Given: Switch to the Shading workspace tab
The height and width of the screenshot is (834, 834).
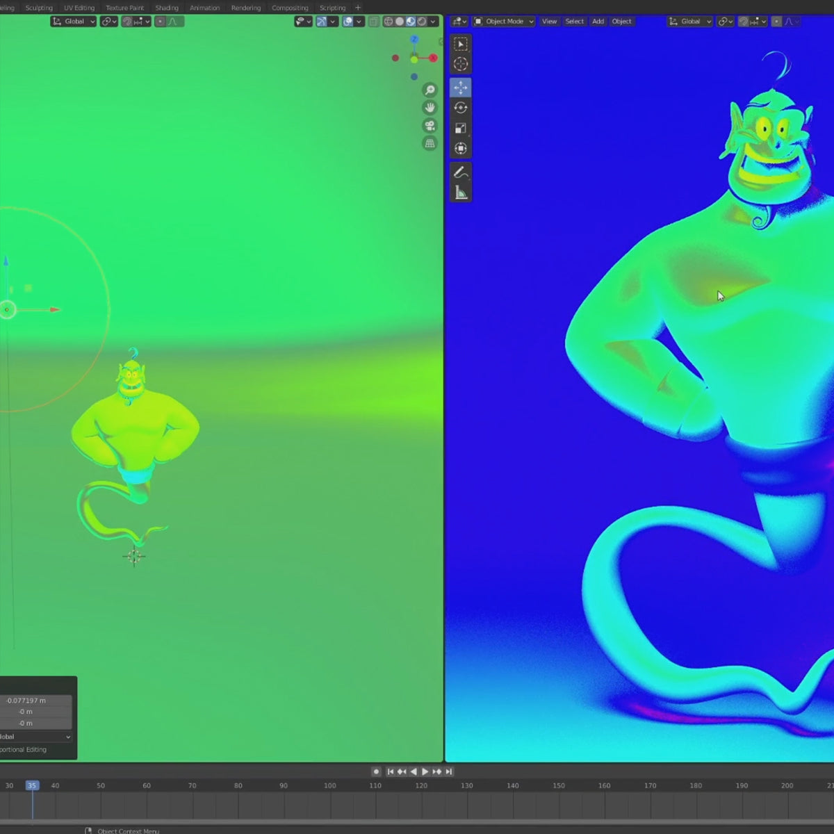Looking at the screenshot, I should click(x=167, y=8).
